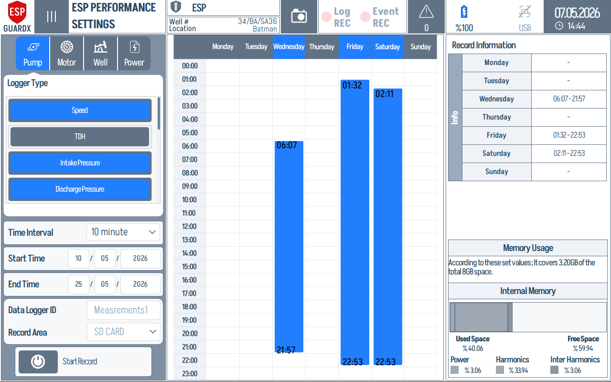Click the Saturday 02:11 - 22:53 record value
Screen dimensions: 611x382
coord(569,153)
